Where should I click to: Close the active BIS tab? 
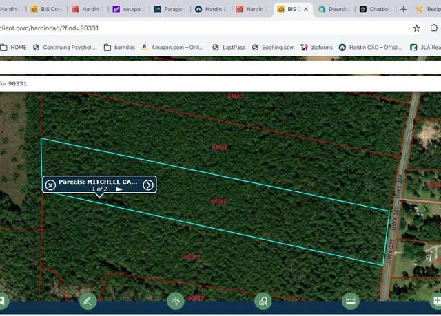[x=306, y=9]
